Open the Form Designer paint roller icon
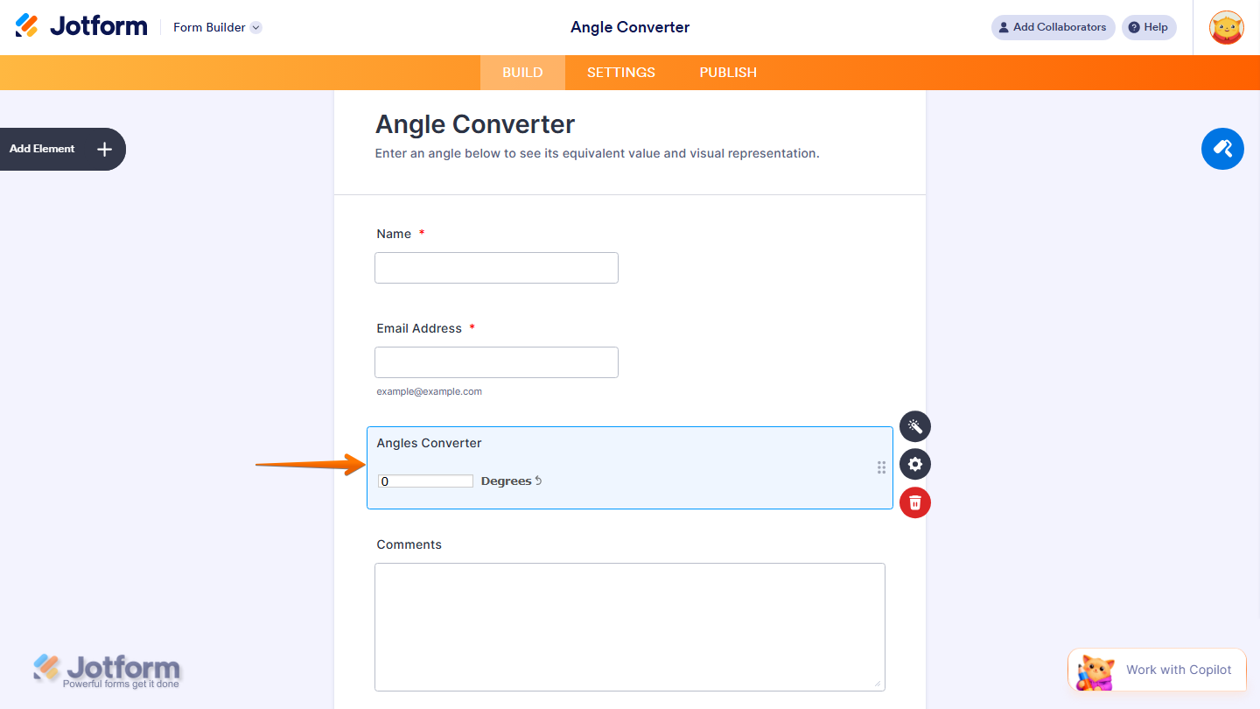Image resolution: width=1260 pixels, height=709 pixels. coord(1222,149)
